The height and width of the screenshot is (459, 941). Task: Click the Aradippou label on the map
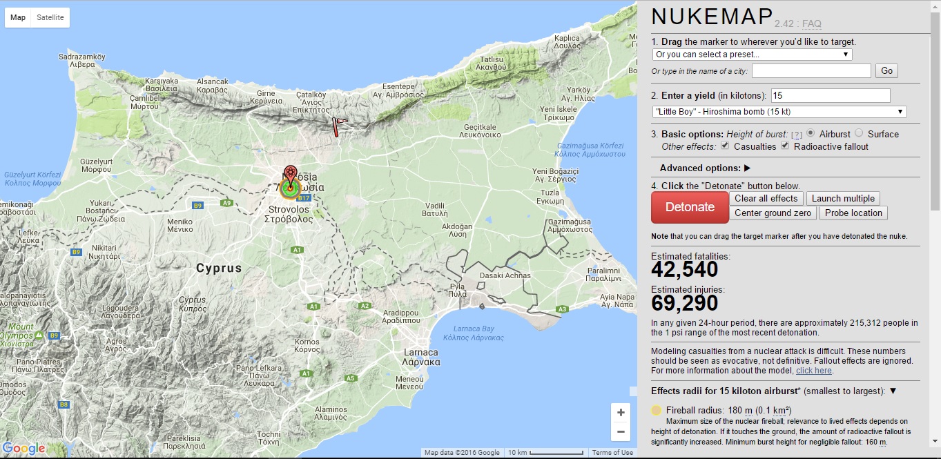pos(400,316)
